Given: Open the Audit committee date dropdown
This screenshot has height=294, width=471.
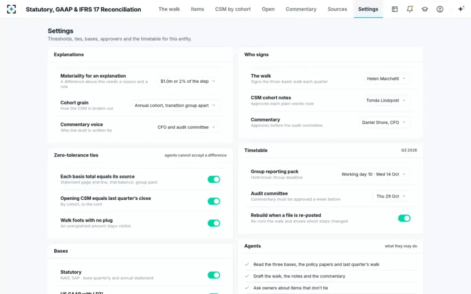Looking at the screenshot, I should [x=391, y=196].
